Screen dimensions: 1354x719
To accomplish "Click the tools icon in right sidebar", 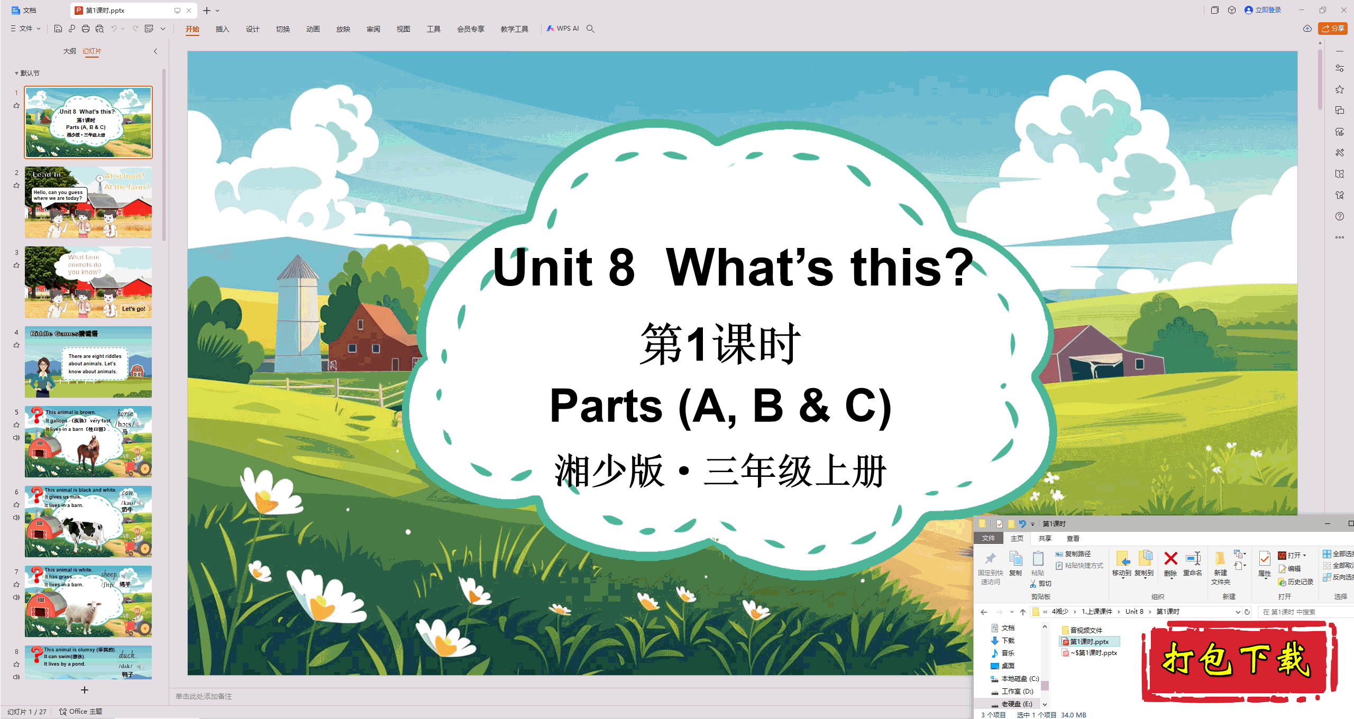I will (1340, 153).
